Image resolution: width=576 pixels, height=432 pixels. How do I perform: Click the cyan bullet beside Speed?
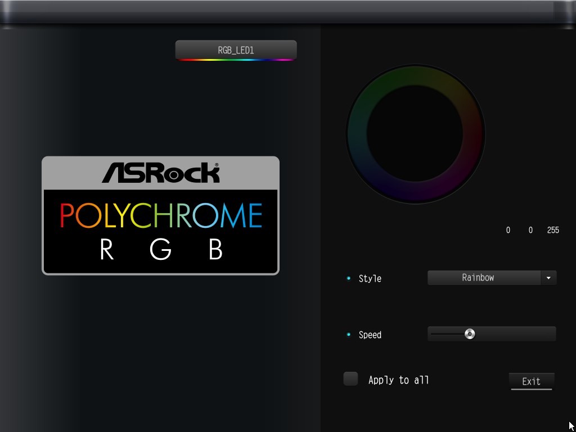point(348,335)
